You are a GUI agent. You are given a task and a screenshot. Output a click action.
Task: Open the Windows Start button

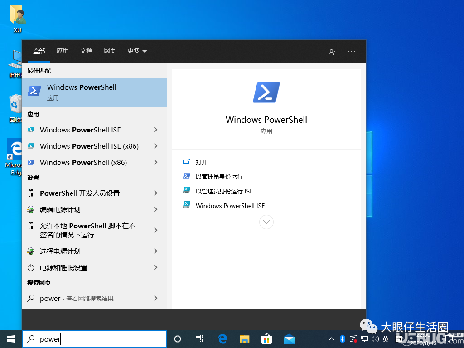[11, 339]
